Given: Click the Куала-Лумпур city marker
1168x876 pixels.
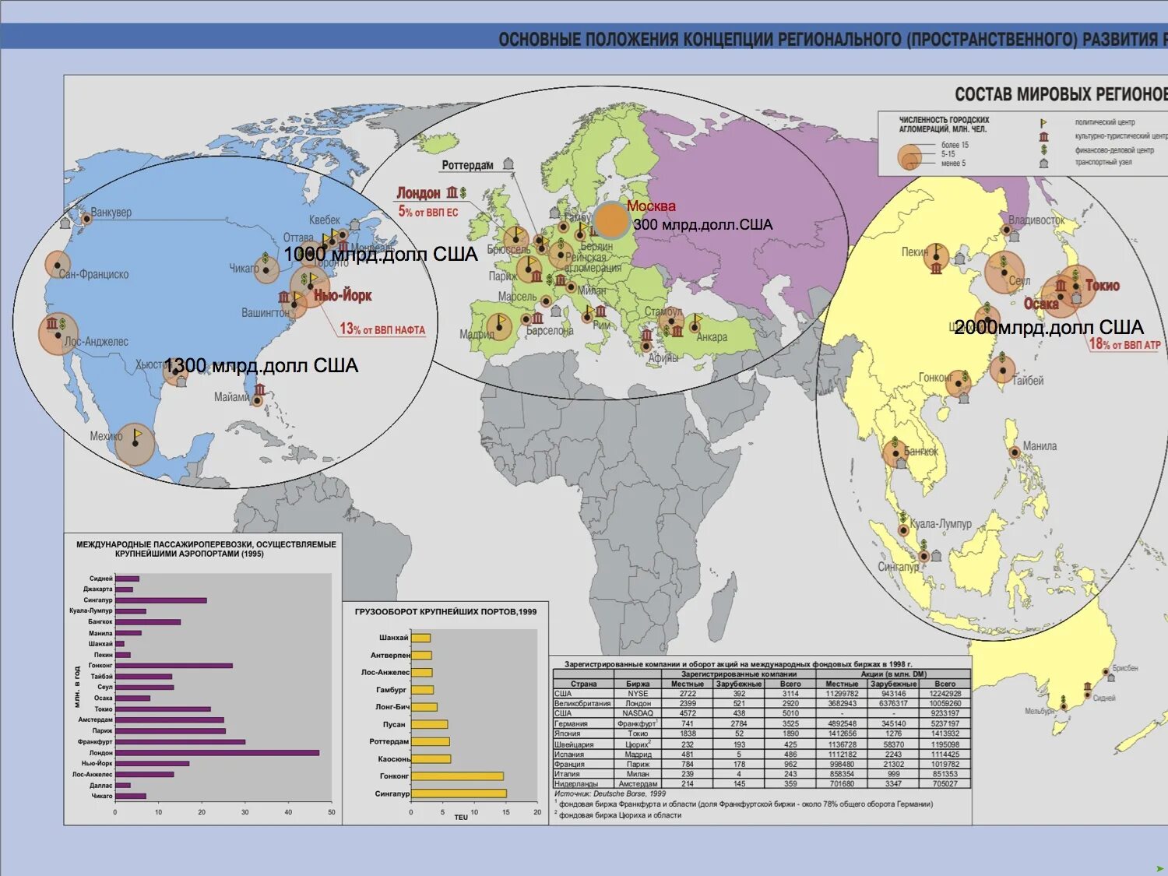Looking at the screenshot, I should (x=903, y=530).
